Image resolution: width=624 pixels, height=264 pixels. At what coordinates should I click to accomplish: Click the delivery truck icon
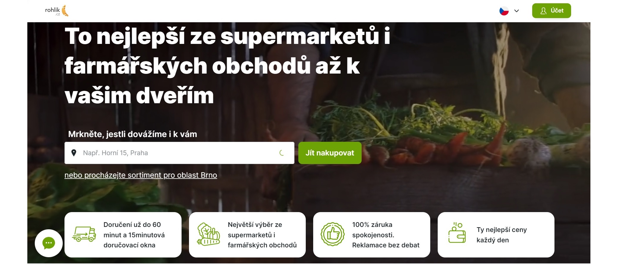coord(84,234)
